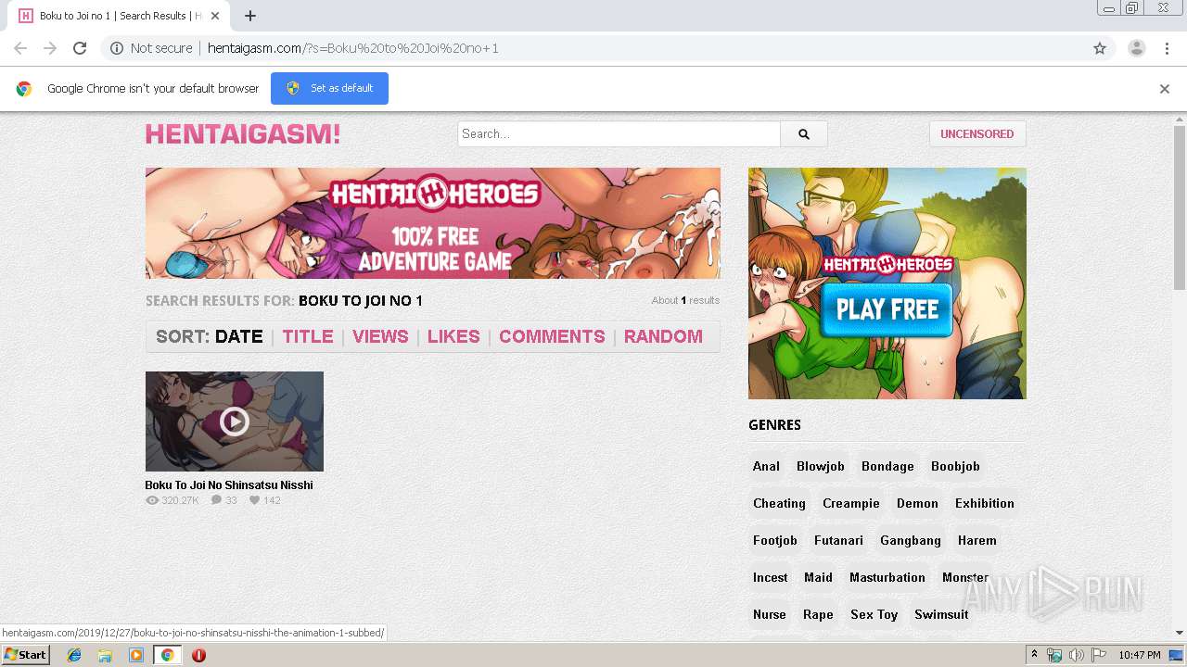Open a new browser tab
The height and width of the screenshot is (667, 1187).
click(x=250, y=16)
